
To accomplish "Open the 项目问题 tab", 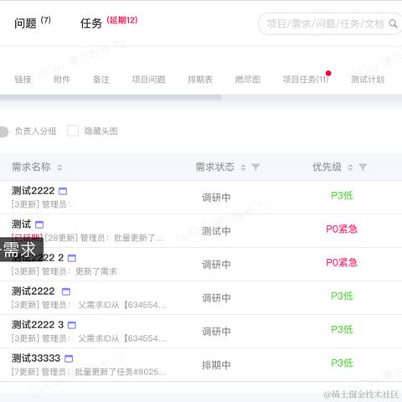I will click(148, 80).
